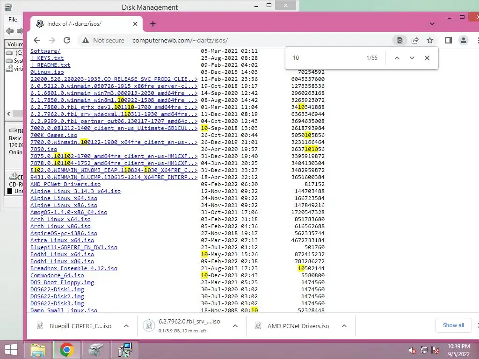Go back using browser back arrow
479x359 pixels.
pyautogui.click(x=37, y=40)
